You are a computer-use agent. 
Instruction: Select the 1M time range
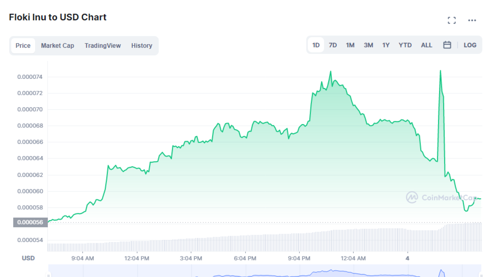[x=350, y=45]
